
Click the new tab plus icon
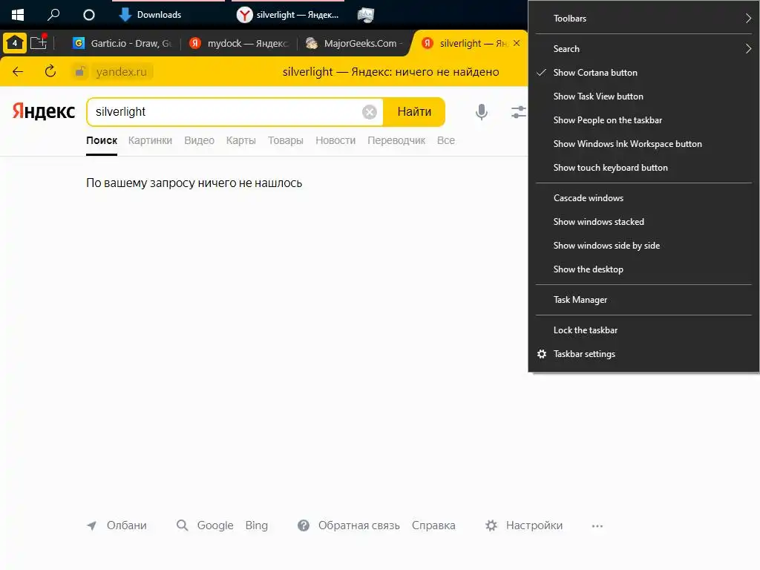pyautogui.click(x=39, y=42)
